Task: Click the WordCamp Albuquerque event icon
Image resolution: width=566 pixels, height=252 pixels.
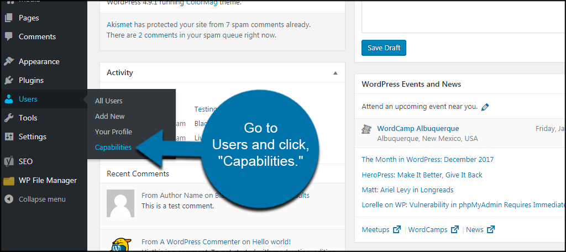Action: [x=367, y=129]
